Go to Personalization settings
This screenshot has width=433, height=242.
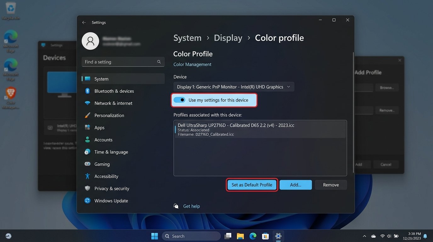123,115
